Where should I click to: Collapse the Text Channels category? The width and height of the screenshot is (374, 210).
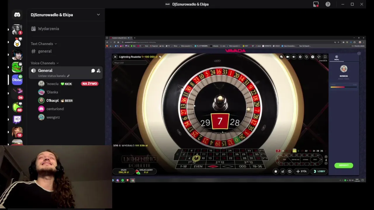point(44,44)
